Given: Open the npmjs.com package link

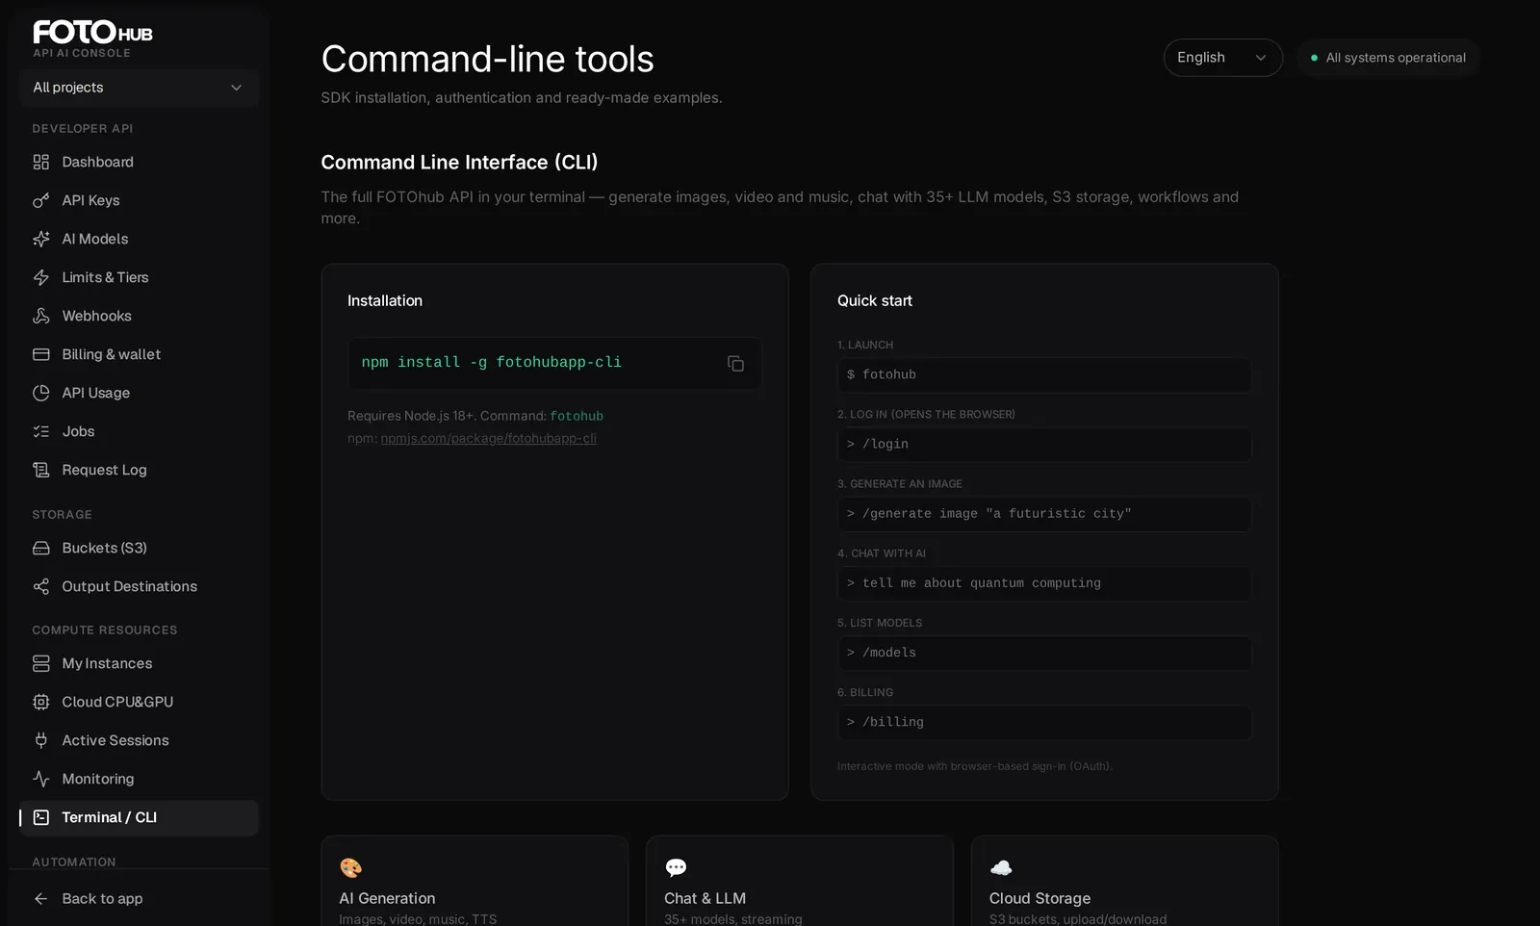Looking at the screenshot, I should pos(488,438).
